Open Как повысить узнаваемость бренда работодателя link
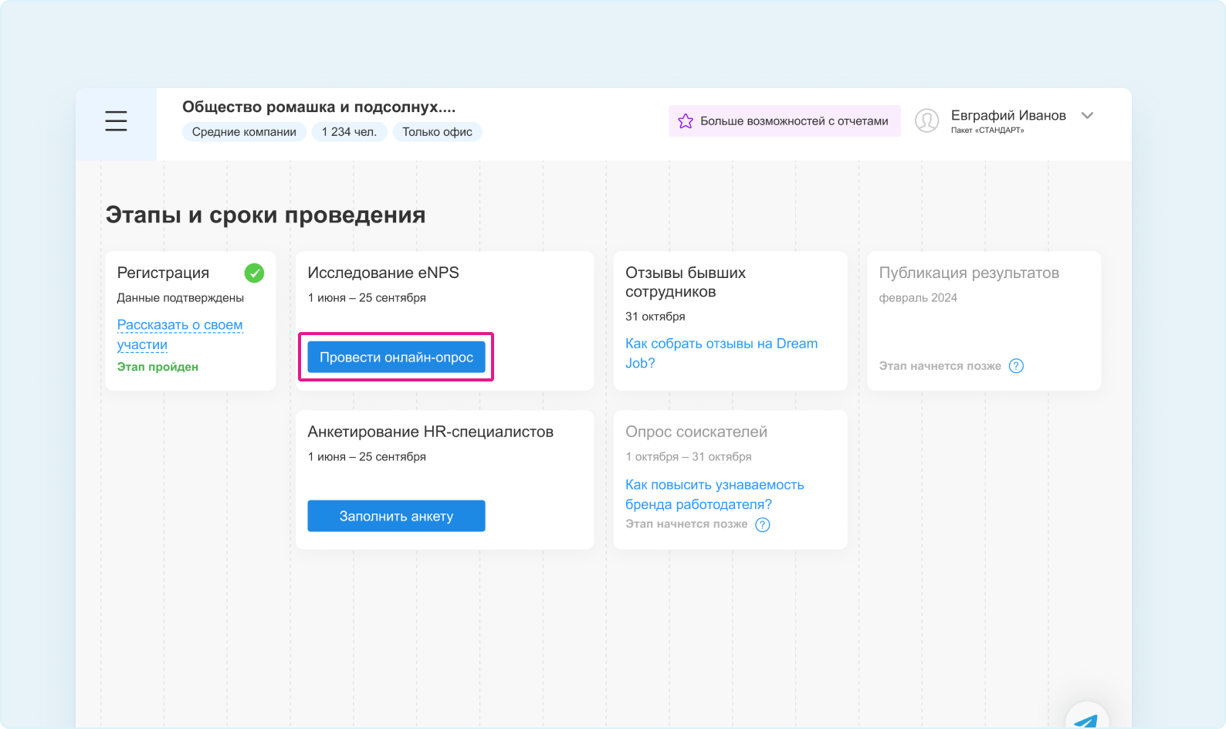 coord(714,494)
